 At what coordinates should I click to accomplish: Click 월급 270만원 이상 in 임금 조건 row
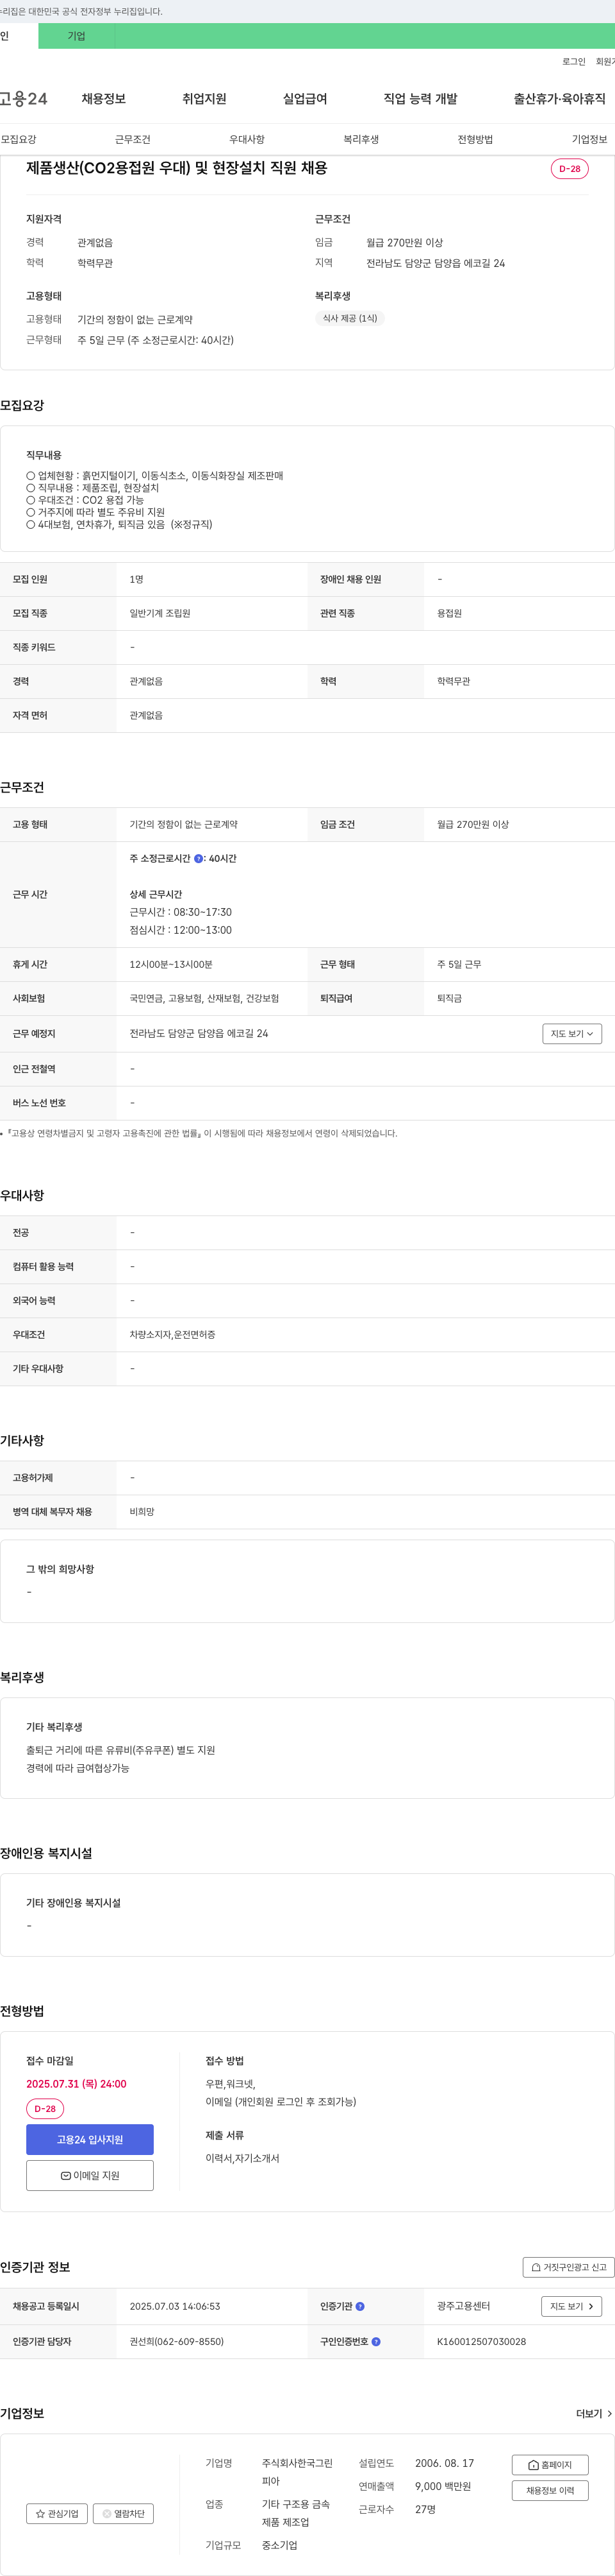[472, 825]
